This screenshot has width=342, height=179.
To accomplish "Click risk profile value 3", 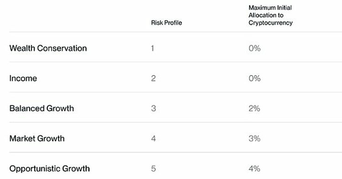I will click(x=153, y=108).
